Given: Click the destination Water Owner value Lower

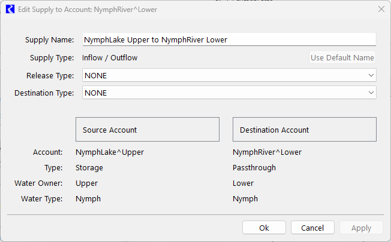Looking at the screenshot, I should point(243,183).
